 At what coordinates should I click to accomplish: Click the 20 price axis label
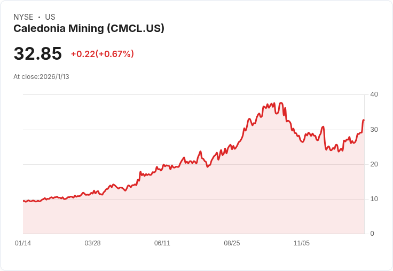tap(374, 164)
